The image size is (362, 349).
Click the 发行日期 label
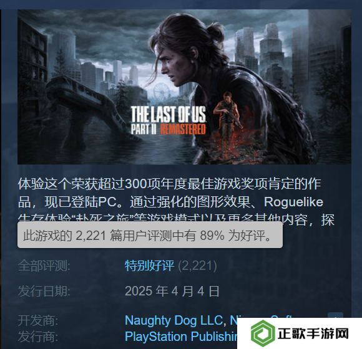(44, 291)
